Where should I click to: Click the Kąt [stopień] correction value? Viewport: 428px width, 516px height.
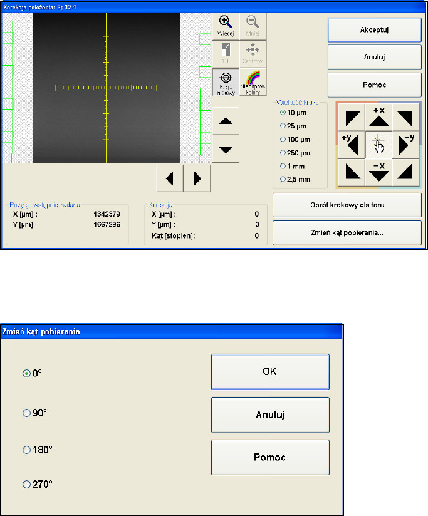257,235
